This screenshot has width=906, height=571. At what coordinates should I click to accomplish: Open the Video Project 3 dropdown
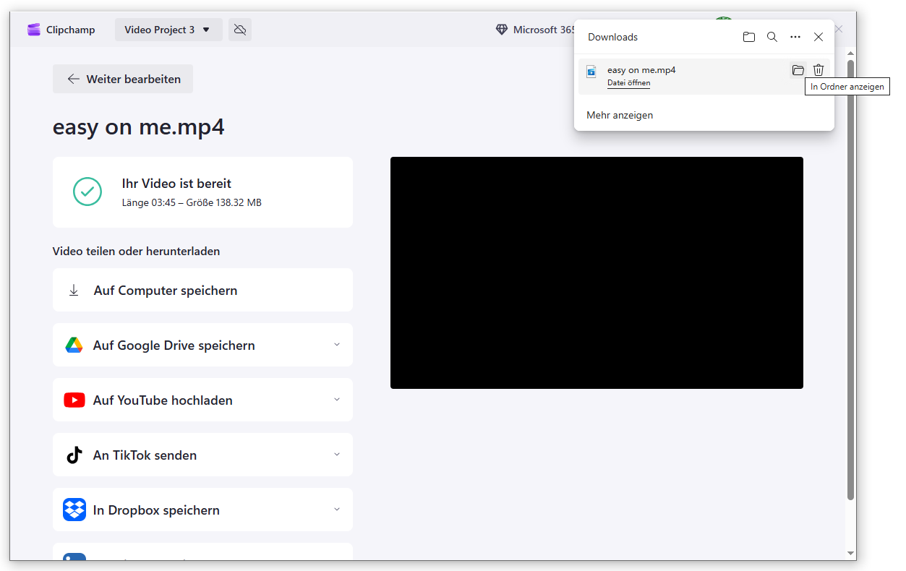[x=168, y=30]
